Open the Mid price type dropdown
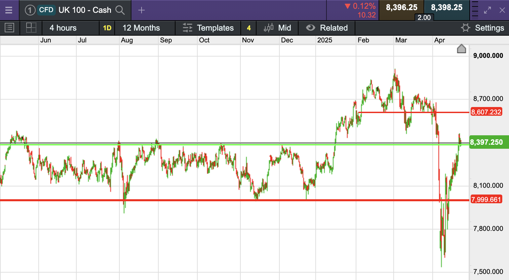Viewport: 509px width, 280px height. tap(277, 28)
